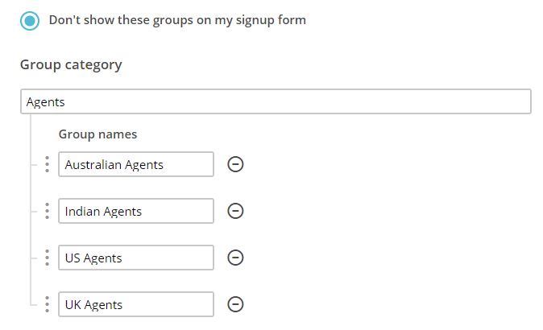Click the Group category heading

[71, 65]
